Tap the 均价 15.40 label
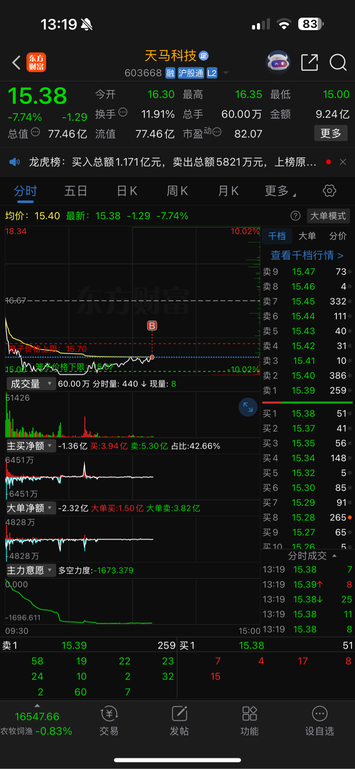Image resolution: width=355 pixels, height=769 pixels. pyautogui.click(x=32, y=216)
